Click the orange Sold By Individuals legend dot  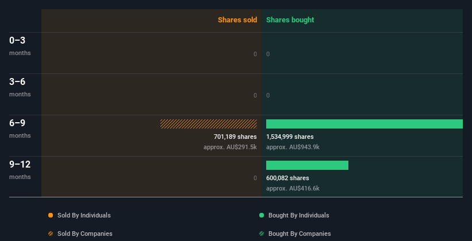coord(51,215)
